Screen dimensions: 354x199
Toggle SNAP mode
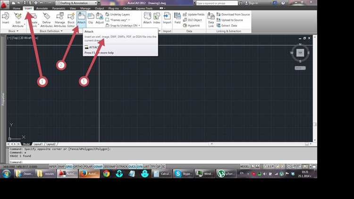click(61, 167)
